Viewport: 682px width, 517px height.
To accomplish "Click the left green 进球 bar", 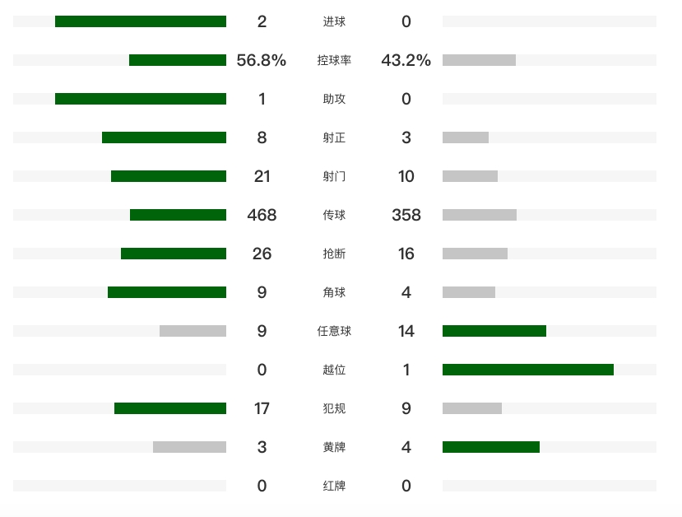I will [141, 21].
